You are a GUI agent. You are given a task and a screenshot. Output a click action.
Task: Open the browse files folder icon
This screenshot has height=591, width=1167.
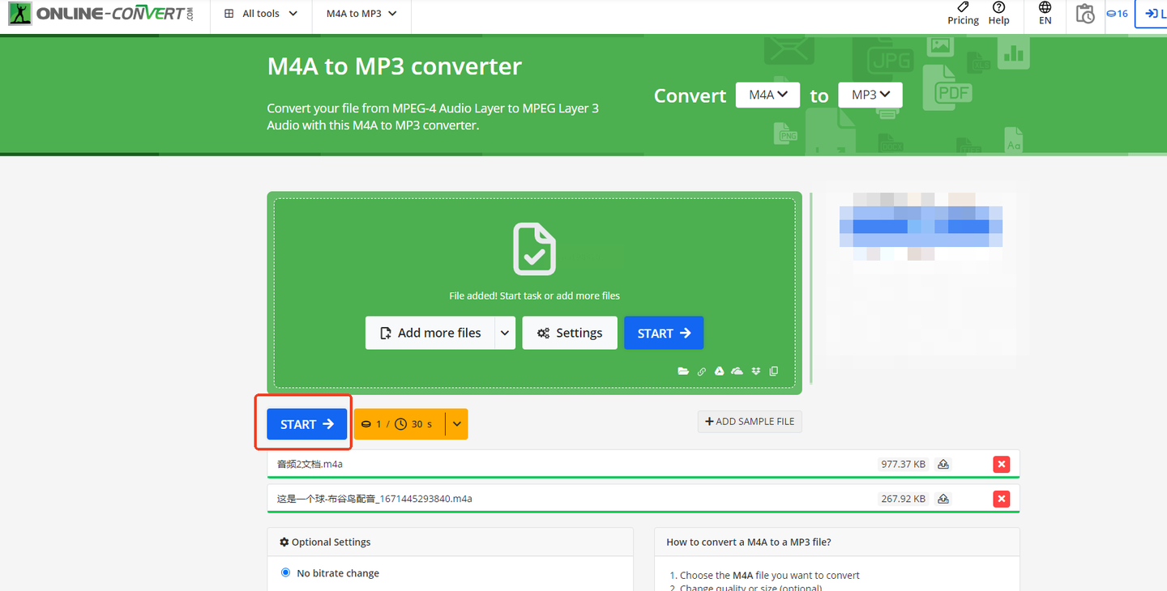[683, 372]
